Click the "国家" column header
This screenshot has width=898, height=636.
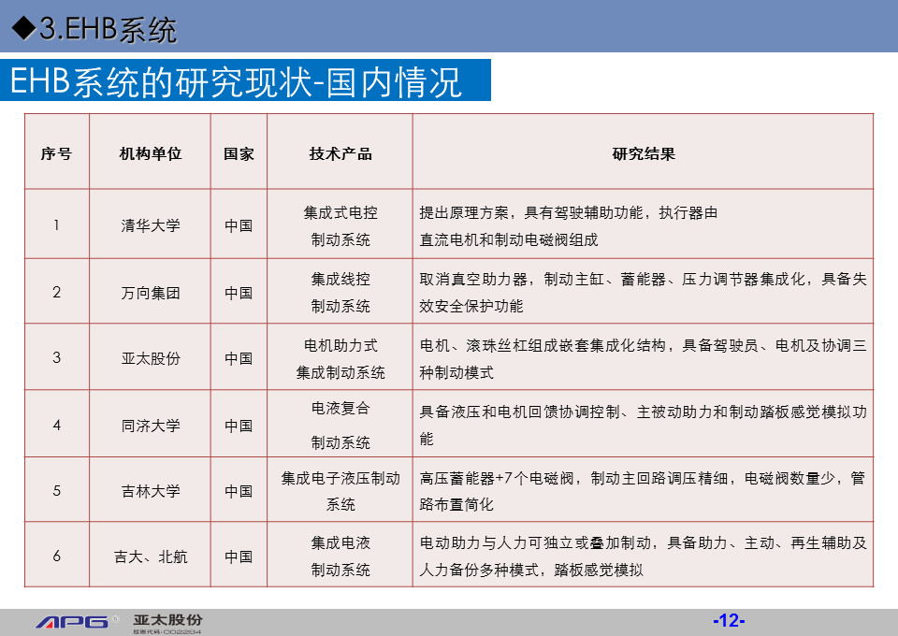click(x=239, y=153)
